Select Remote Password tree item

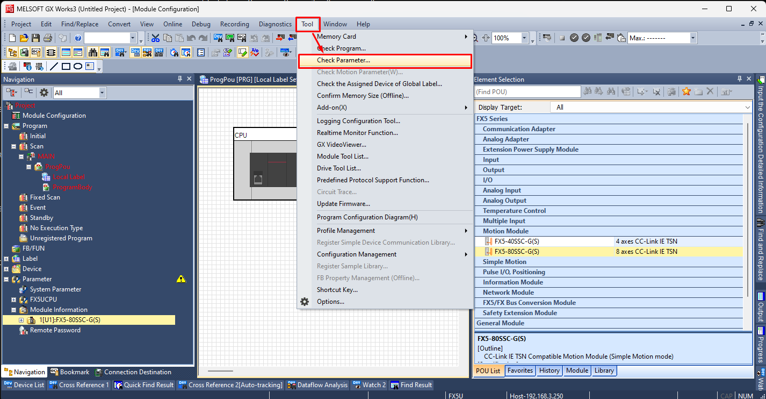coord(55,330)
